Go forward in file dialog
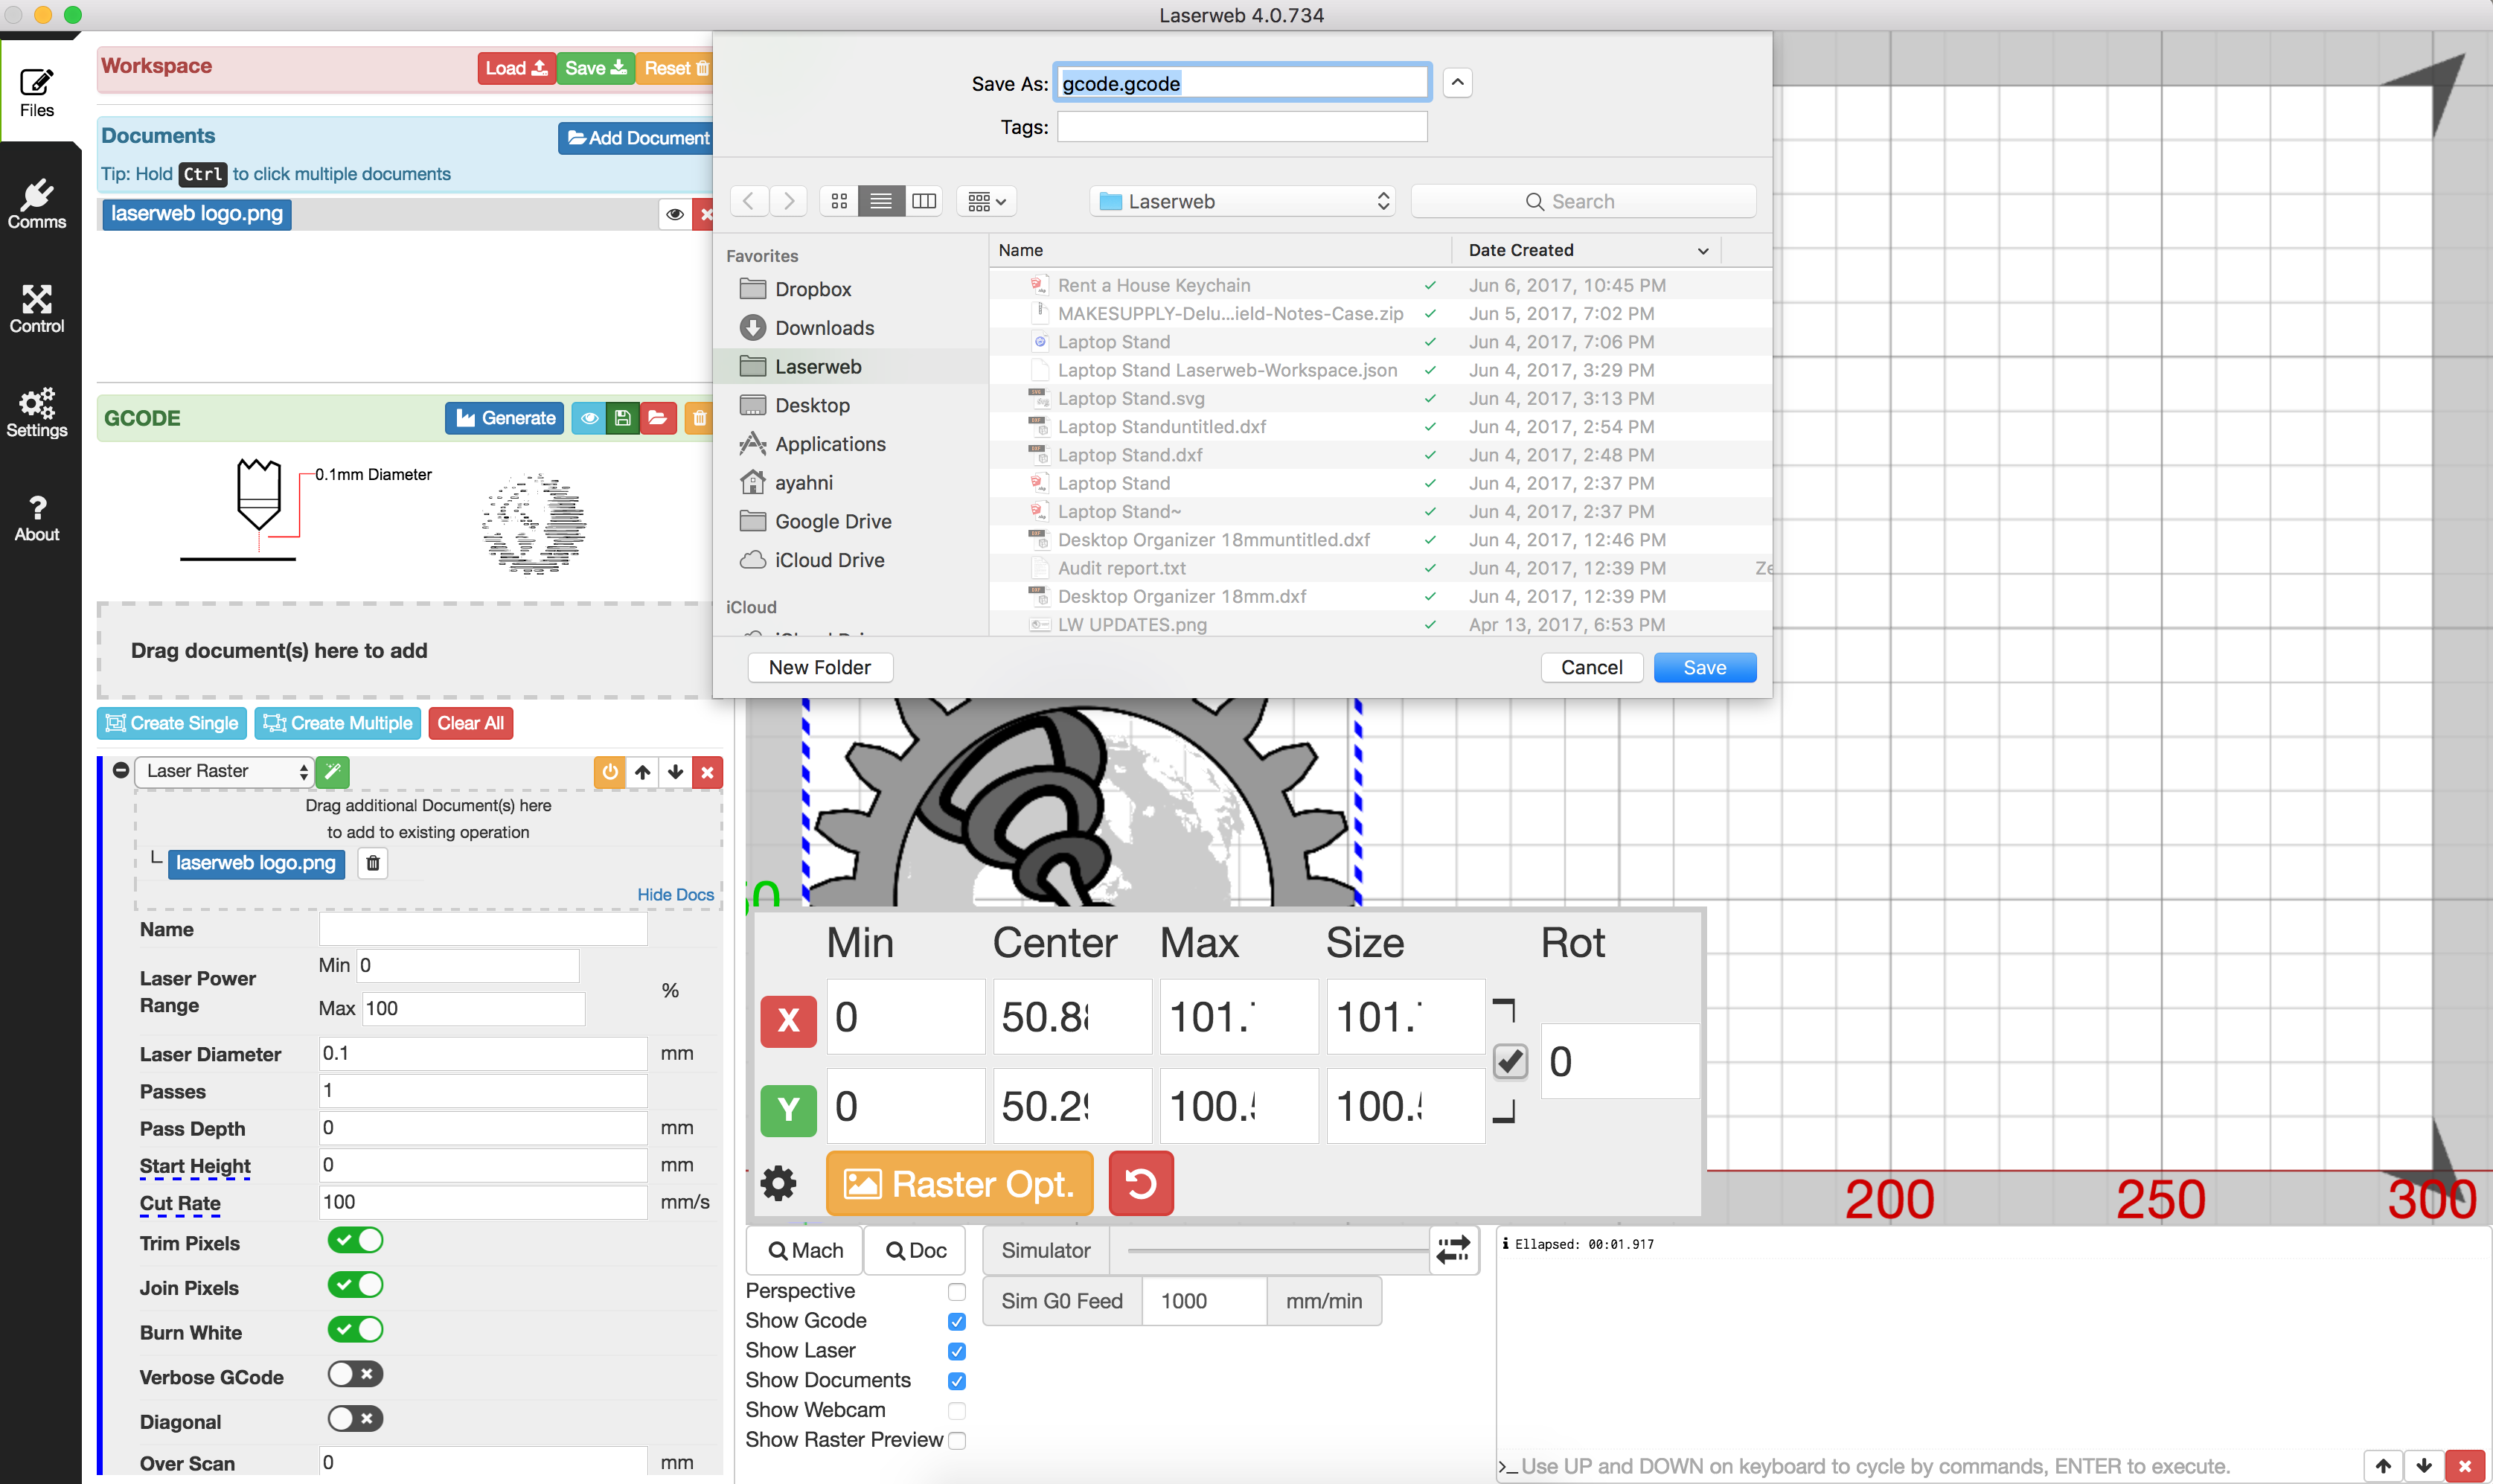The width and height of the screenshot is (2493, 1484). coord(787,201)
